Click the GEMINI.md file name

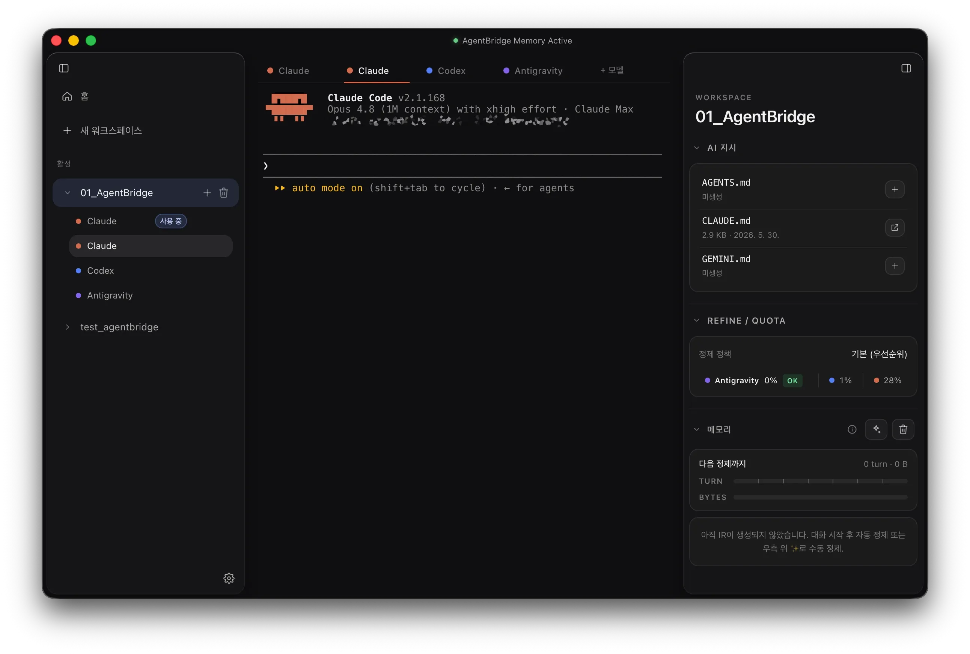[726, 259]
